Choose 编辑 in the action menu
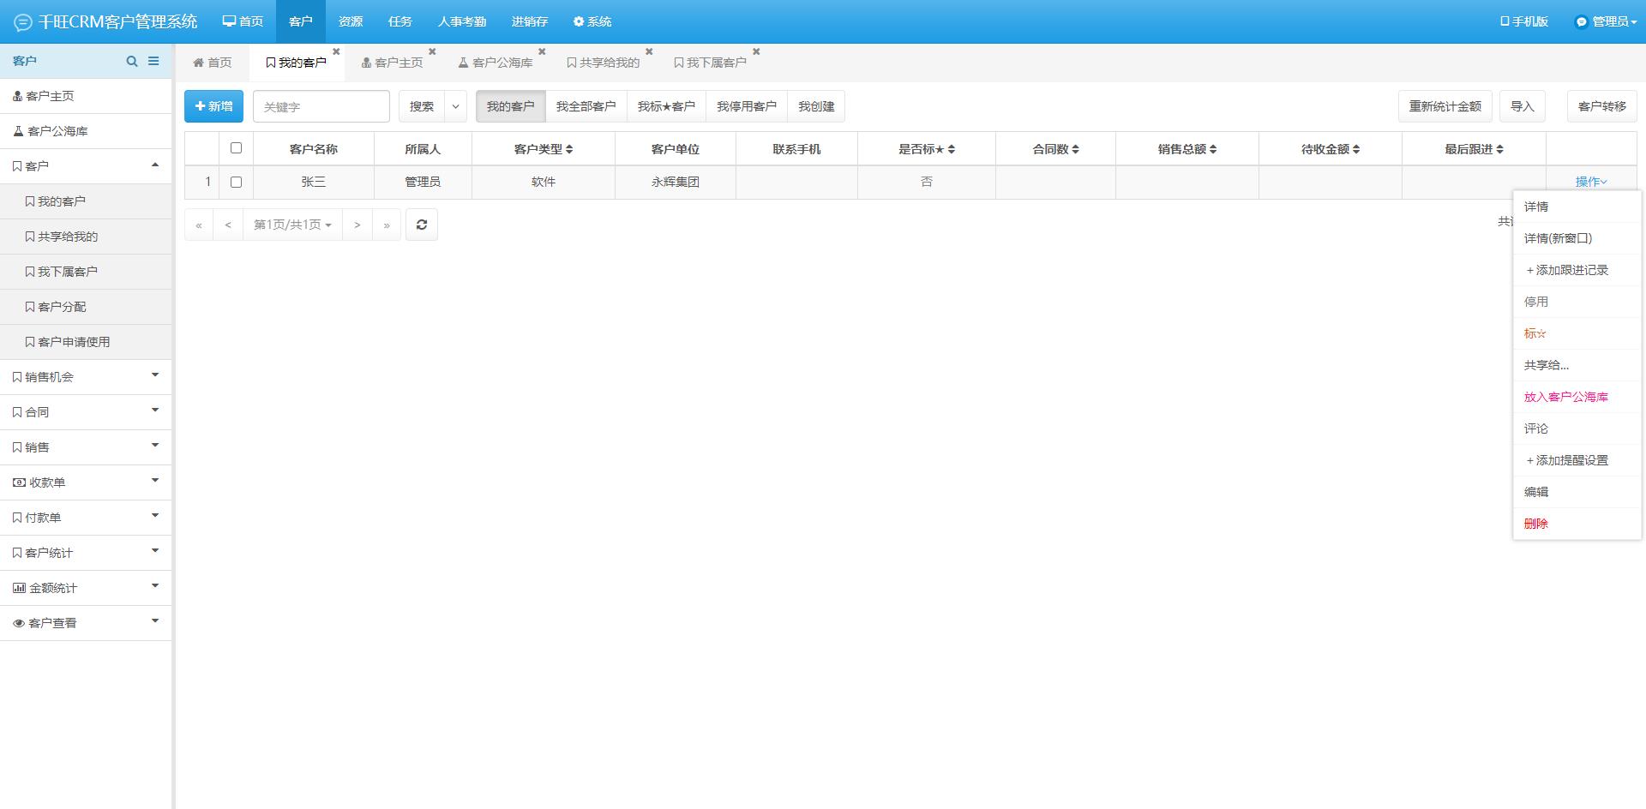This screenshot has width=1646, height=809. (x=1577, y=492)
